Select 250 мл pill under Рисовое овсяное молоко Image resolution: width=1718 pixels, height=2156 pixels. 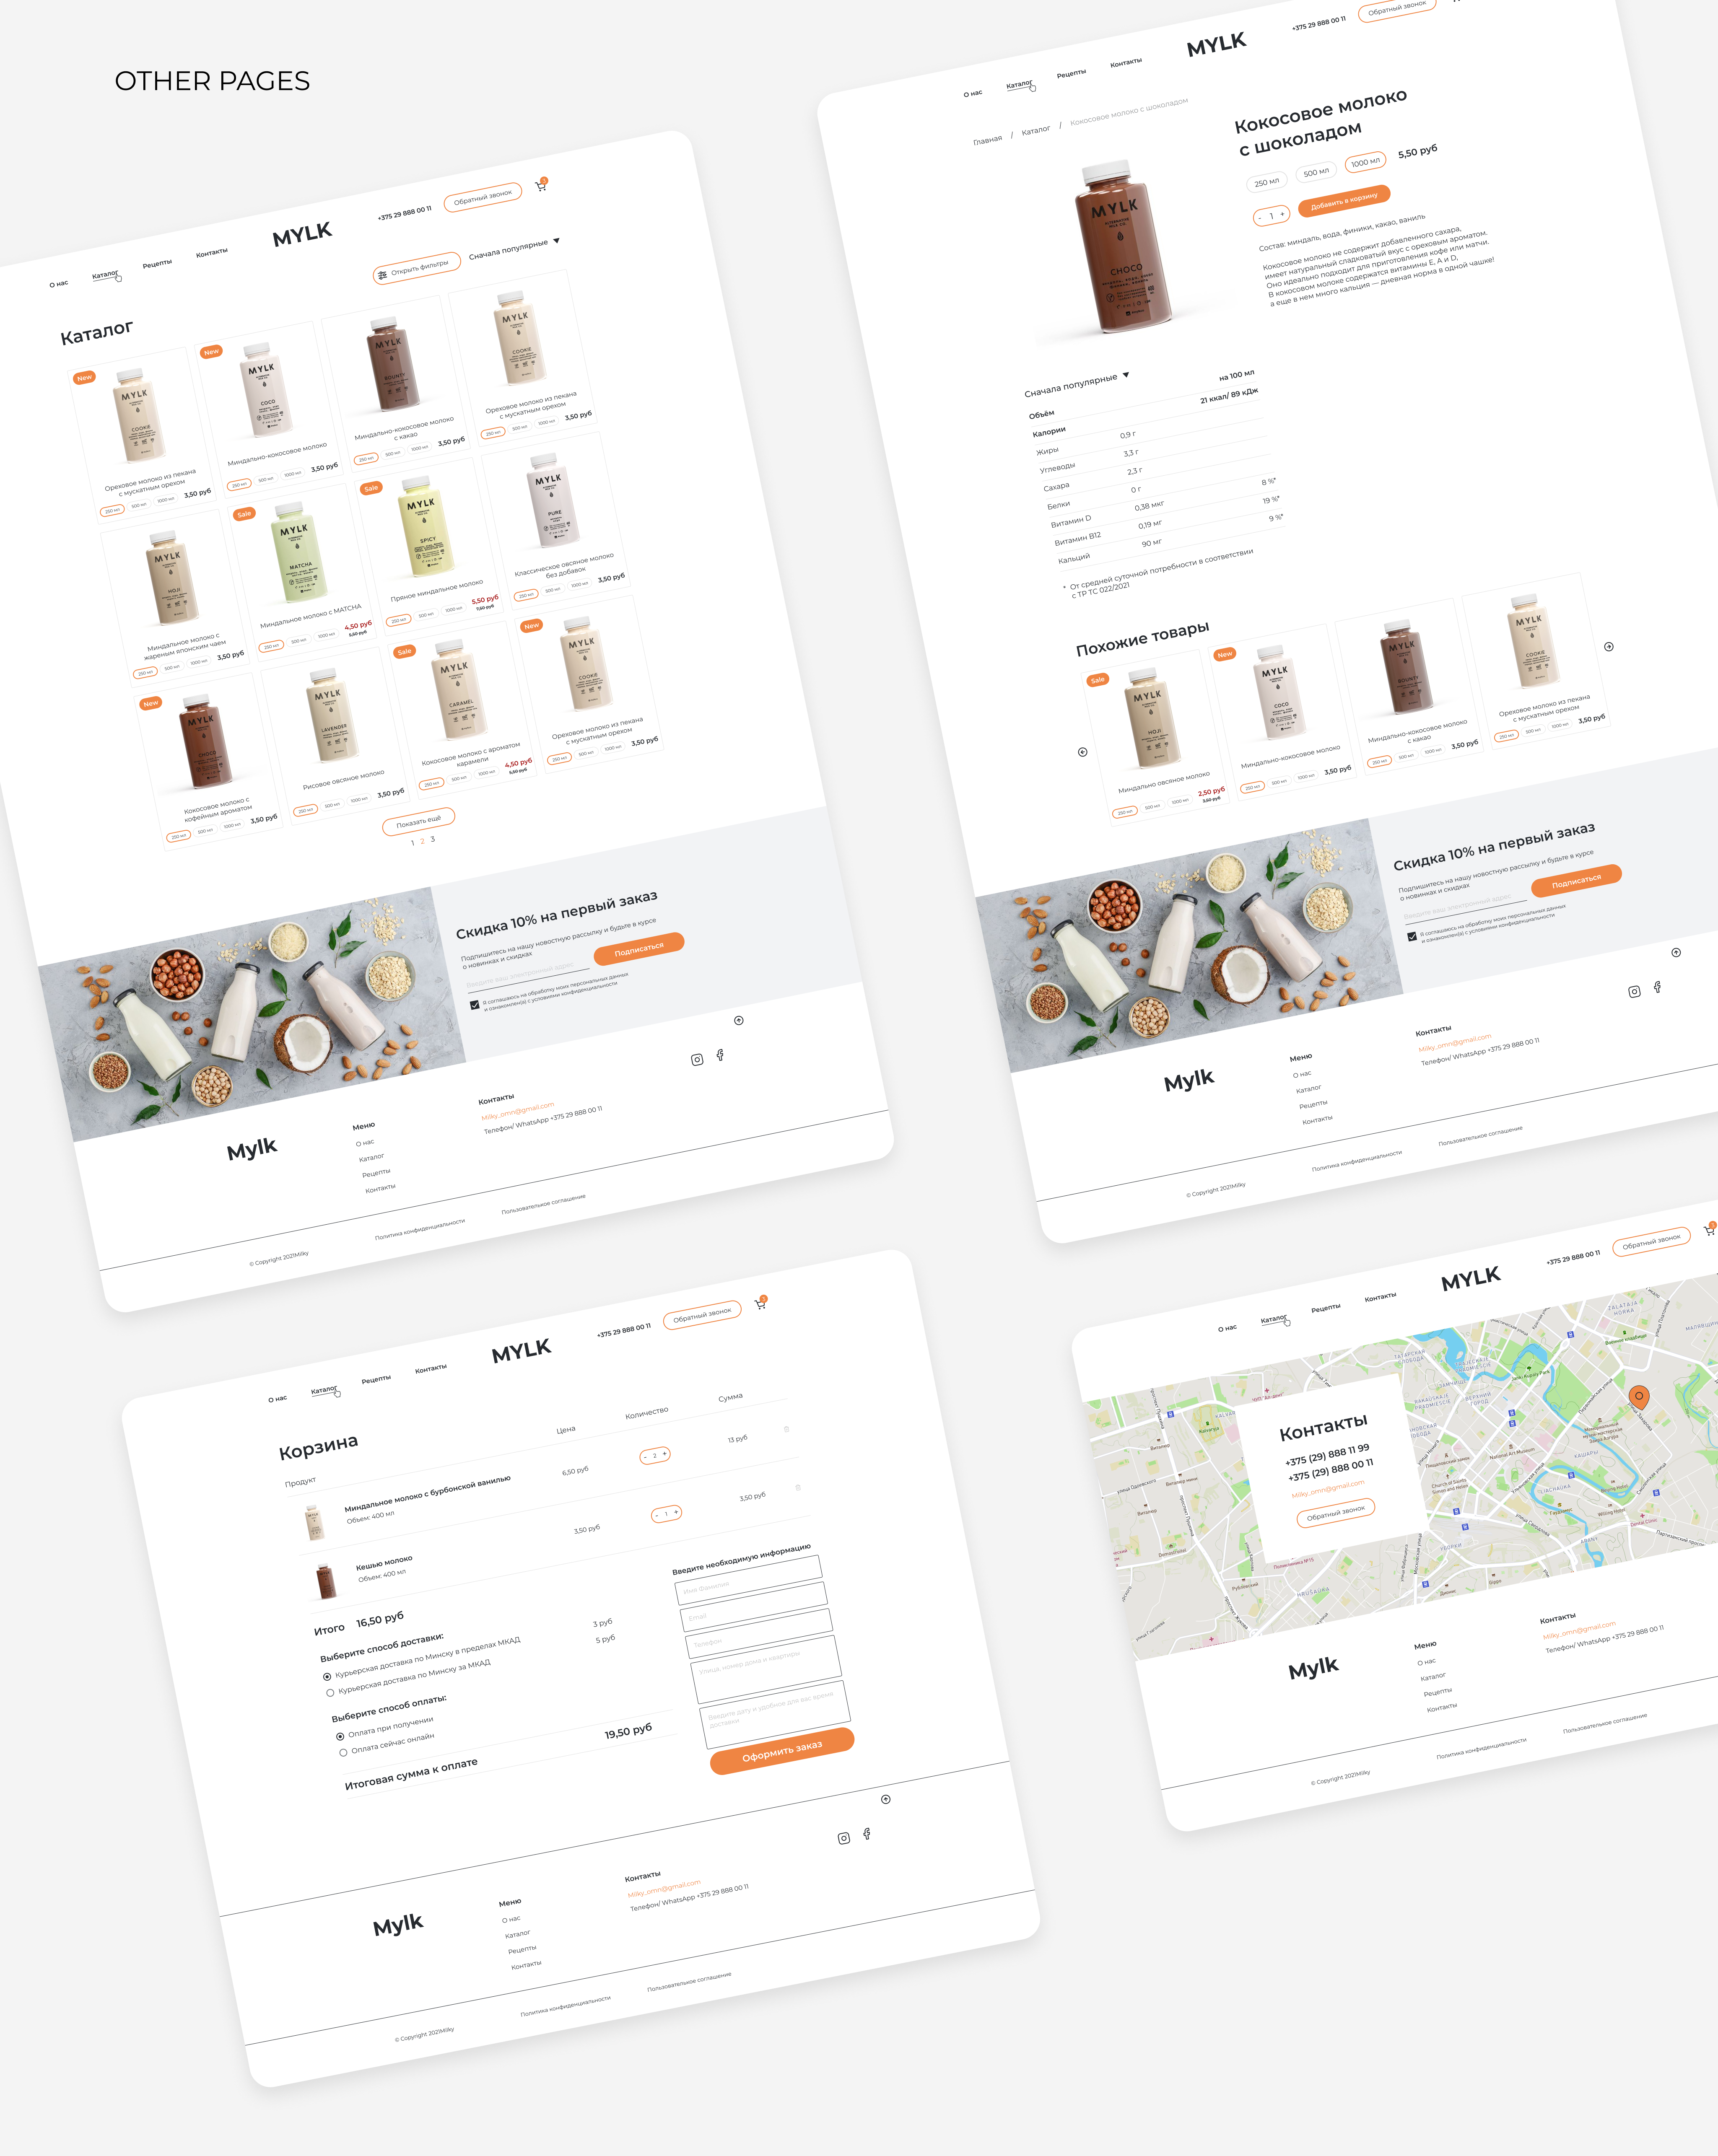306,811
